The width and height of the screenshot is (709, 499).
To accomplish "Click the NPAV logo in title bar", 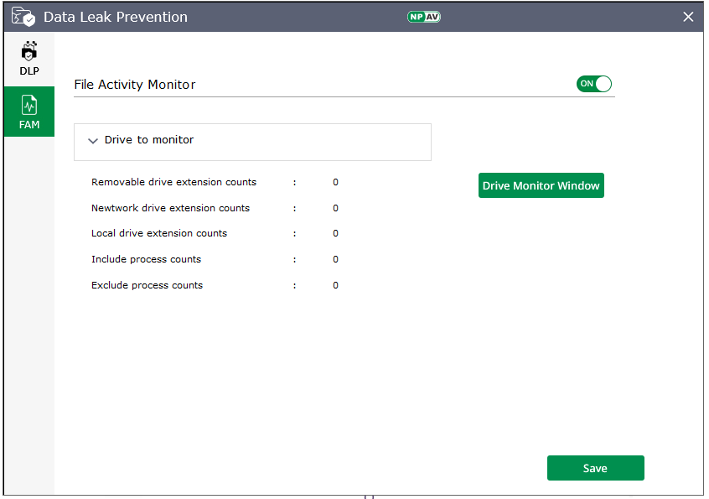I will click(x=424, y=17).
